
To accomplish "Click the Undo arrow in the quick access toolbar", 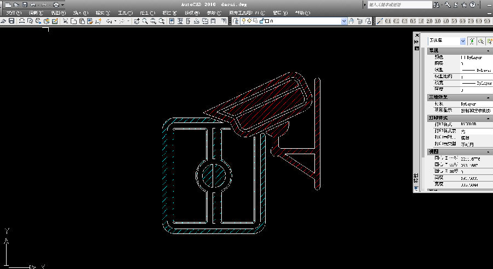I will pos(33,4).
